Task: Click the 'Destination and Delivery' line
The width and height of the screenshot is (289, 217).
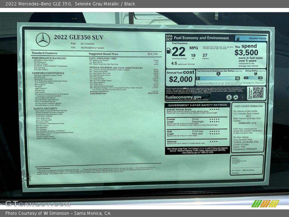Action: (124, 92)
